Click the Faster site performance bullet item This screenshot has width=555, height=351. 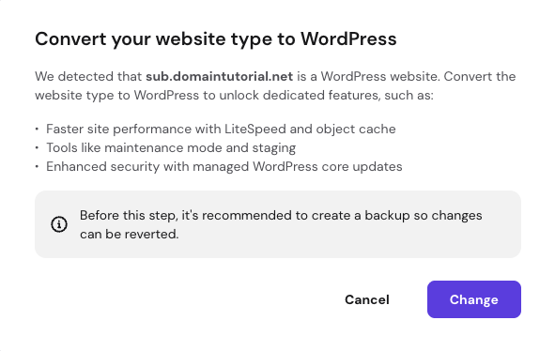point(221,130)
